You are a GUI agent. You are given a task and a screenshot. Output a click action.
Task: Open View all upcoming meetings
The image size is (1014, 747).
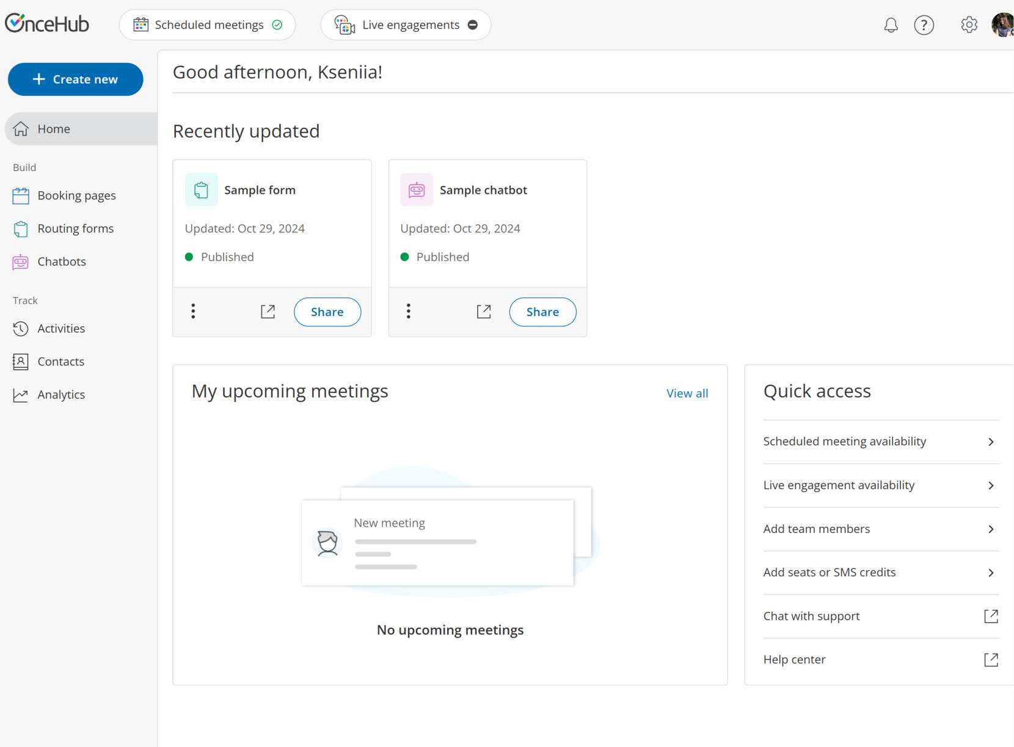tap(687, 392)
